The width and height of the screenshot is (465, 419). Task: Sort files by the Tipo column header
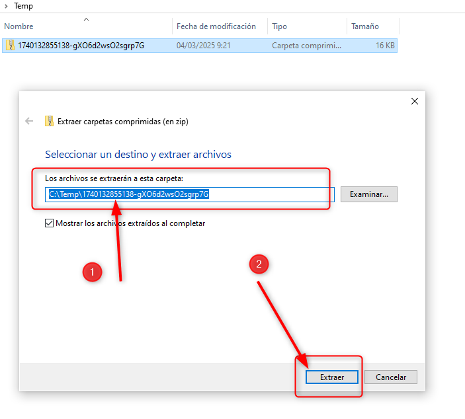tap(280, 26)
